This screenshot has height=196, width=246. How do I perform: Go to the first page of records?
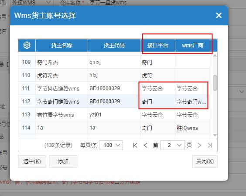pos(135,145)
